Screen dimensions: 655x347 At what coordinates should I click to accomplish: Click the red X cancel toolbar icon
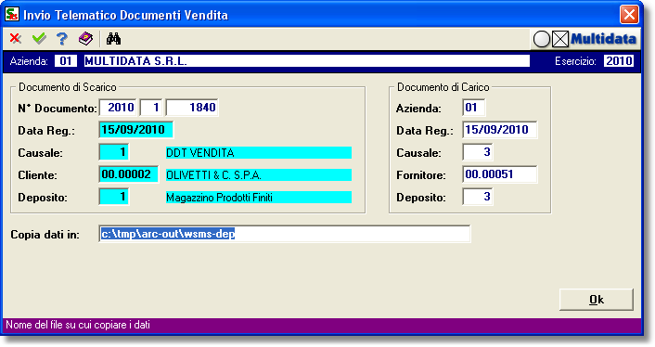pyautogui.click(x=16, y=39)
